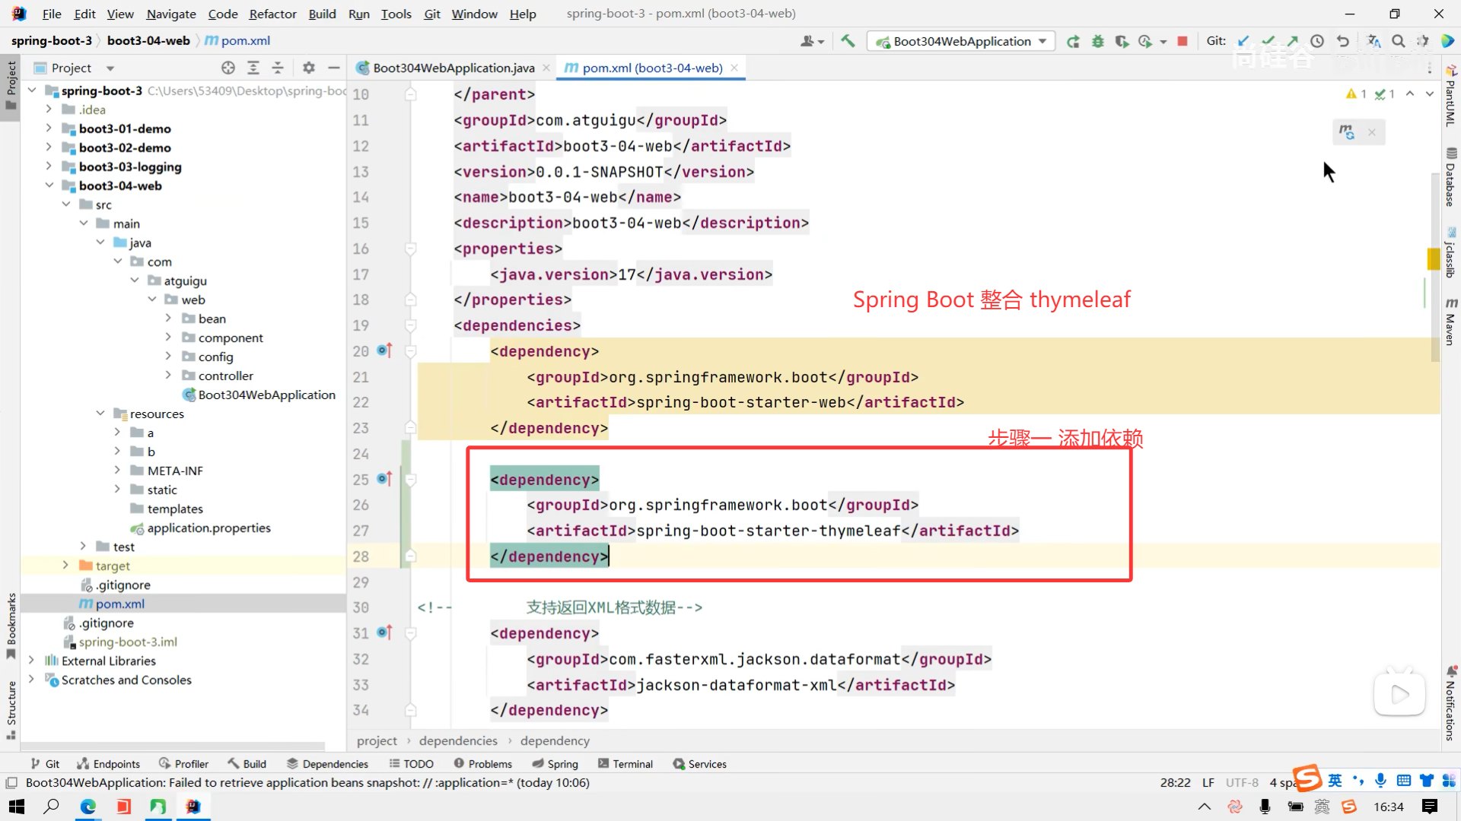Toggle Maven tool window on right sidebar
The image size is (1461, 821).
pyautogui.click(x=1451, y=322)
